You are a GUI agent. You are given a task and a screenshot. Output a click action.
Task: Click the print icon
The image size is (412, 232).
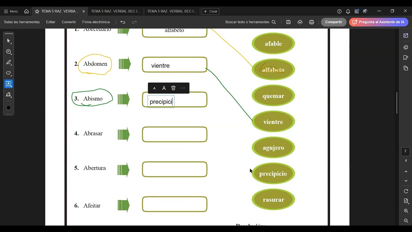pyautogui.click(x=312, y=22)
